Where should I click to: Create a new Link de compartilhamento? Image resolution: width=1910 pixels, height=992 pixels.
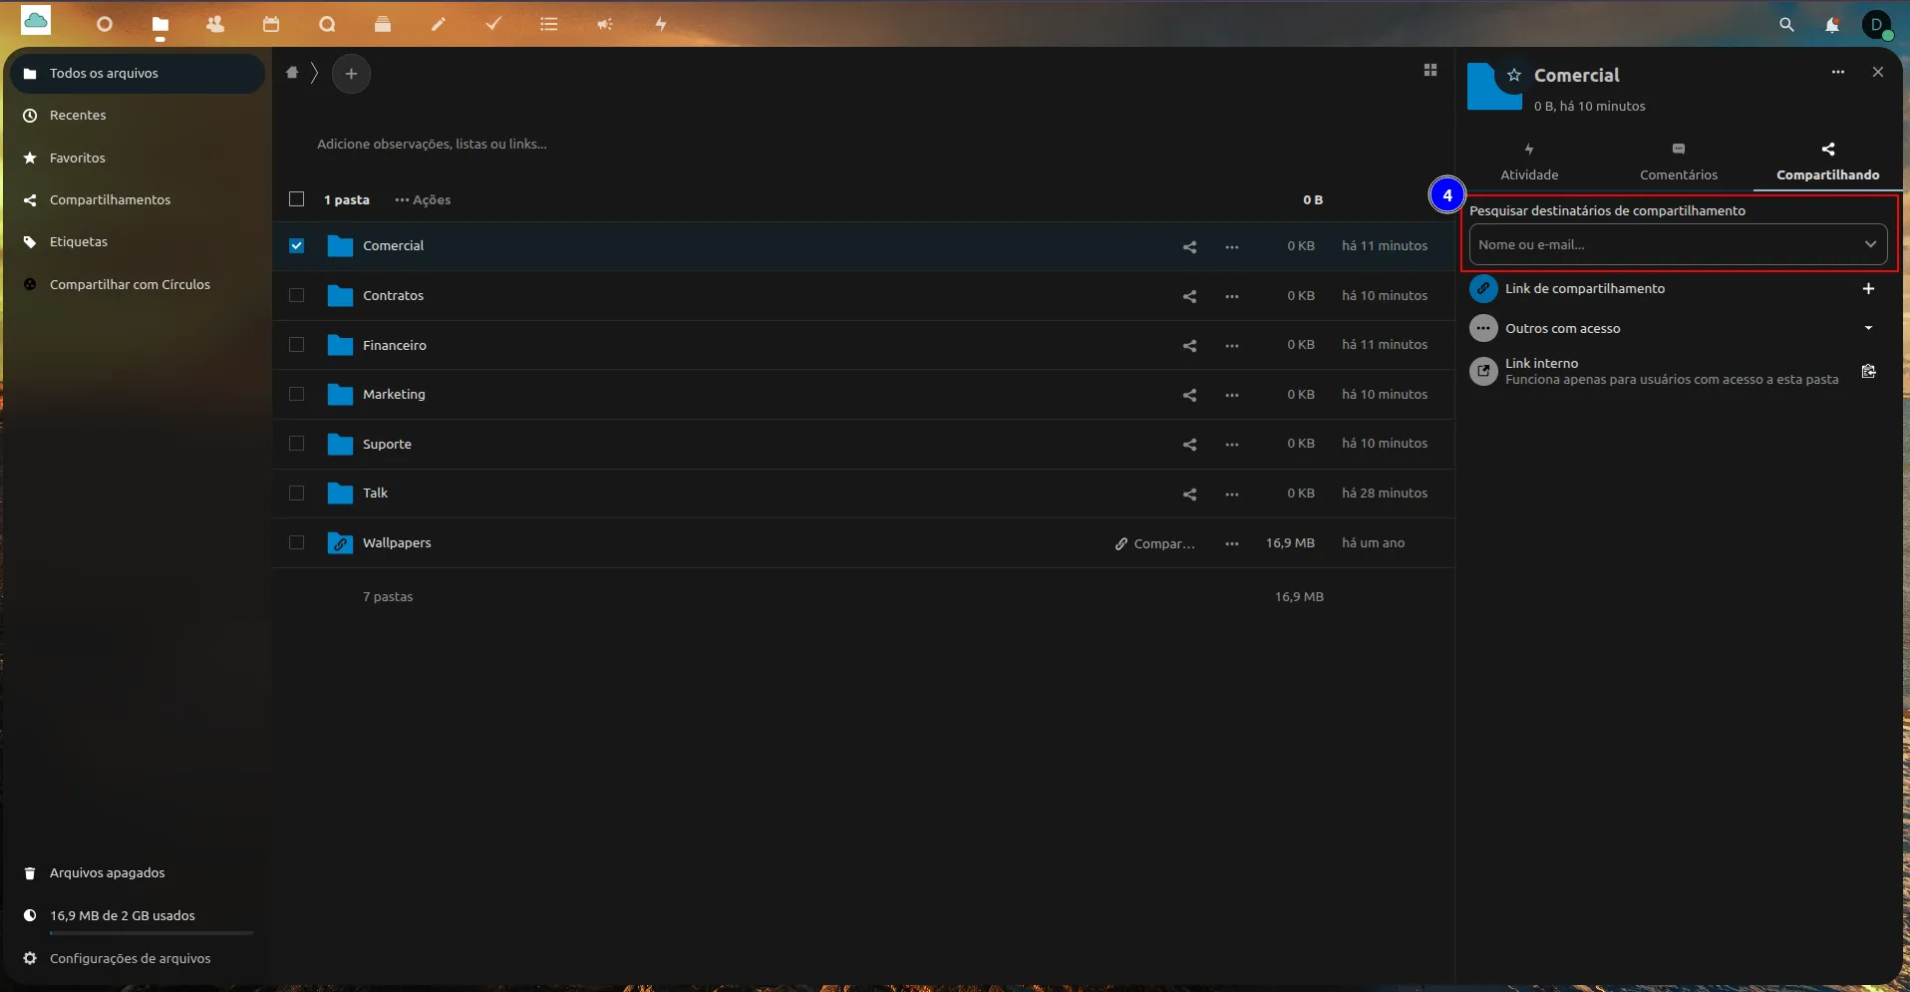1869,288
